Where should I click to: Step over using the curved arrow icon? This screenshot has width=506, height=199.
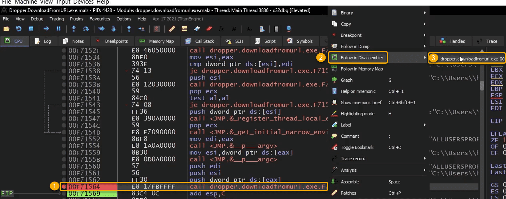click(x=86, y=29)
